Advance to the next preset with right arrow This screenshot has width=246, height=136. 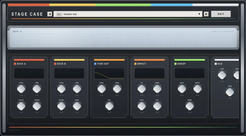click(x=206, y=14)
